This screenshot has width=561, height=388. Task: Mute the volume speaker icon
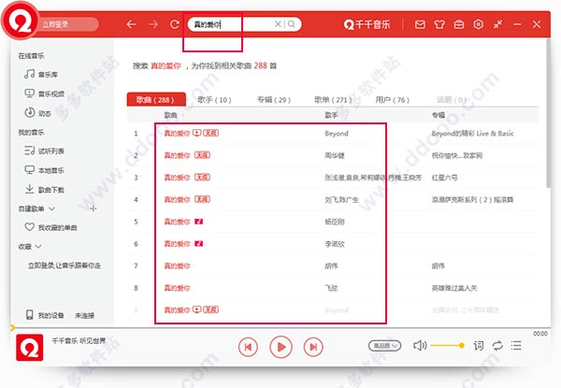pyautogui.click(x=420, y=346)
